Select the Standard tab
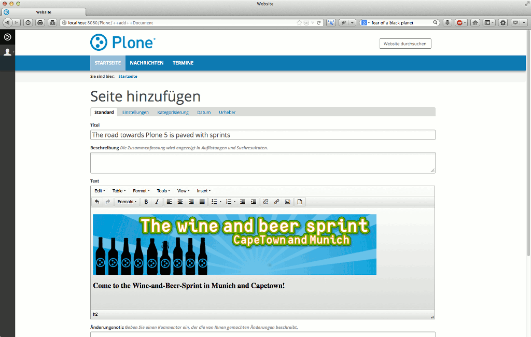Viewport: 531px width, 337px height. (x=104, y=113)
